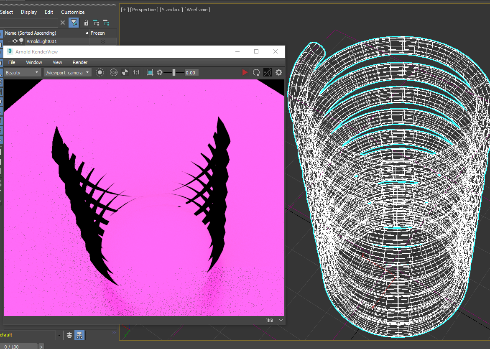Click the refresh render icon in RenderView
The width and height of the screenshot is (490, 349).
pyautogui.click(x=256, y=72)
